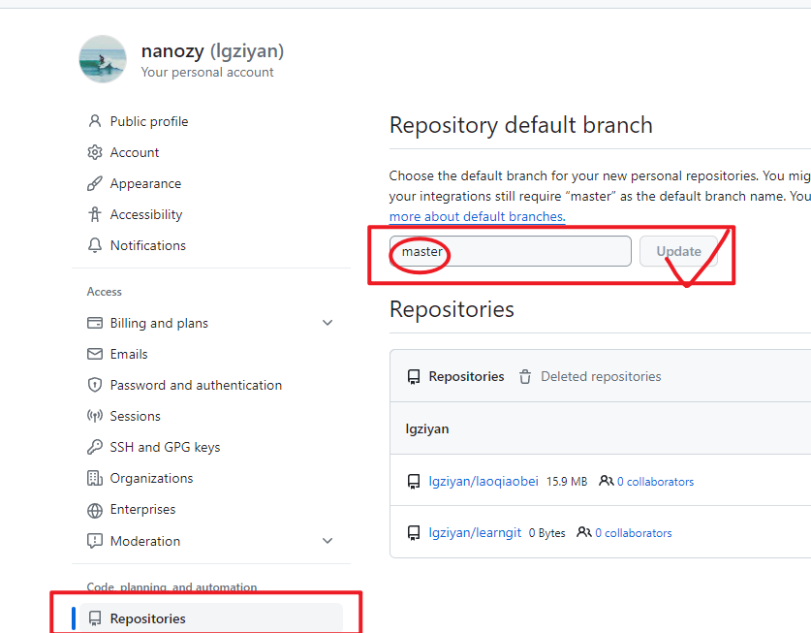Image resolution: width=811 pixels, height=633 pixels.
Task: Click the Accessibility figure icon
Action: point(94,214)
